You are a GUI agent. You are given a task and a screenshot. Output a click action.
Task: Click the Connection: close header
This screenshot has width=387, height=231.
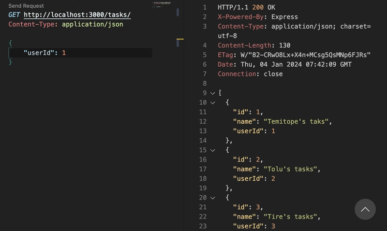250,74
